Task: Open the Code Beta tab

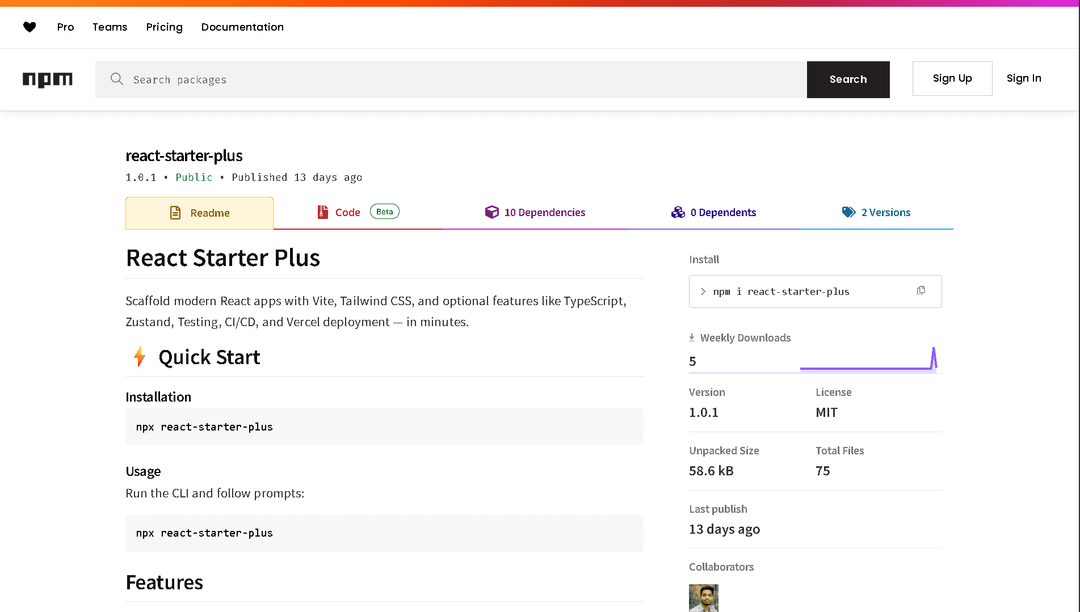Action: tap(348, 212)
